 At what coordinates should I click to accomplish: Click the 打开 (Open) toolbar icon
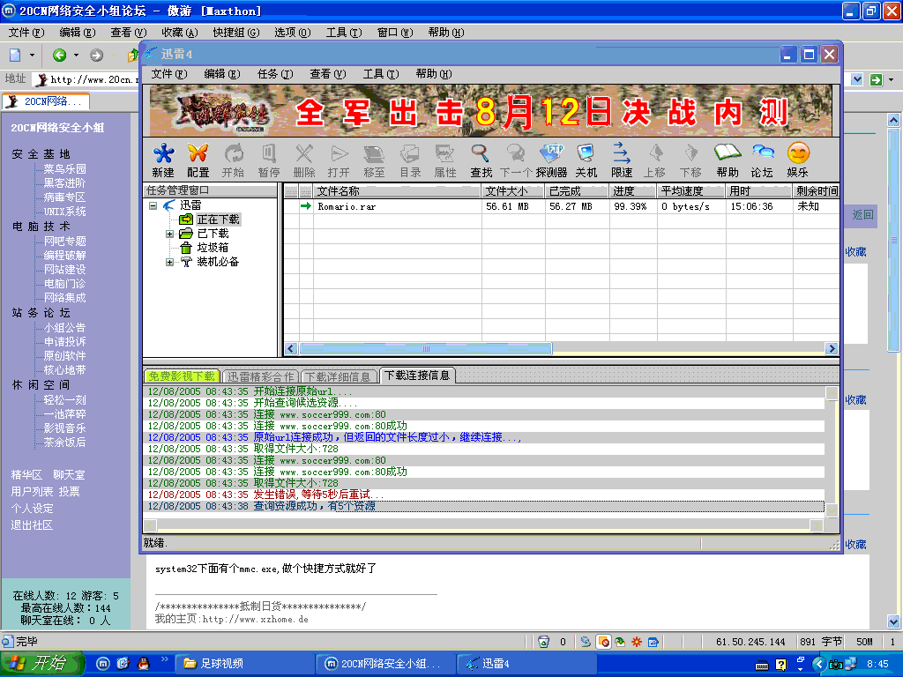pyautogui.click(x=339, y=160)
